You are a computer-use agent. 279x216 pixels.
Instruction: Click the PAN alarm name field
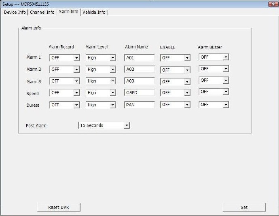click(139, 105)
